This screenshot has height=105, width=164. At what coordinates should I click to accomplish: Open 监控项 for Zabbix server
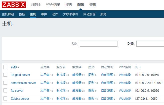(x=61, y=99)
